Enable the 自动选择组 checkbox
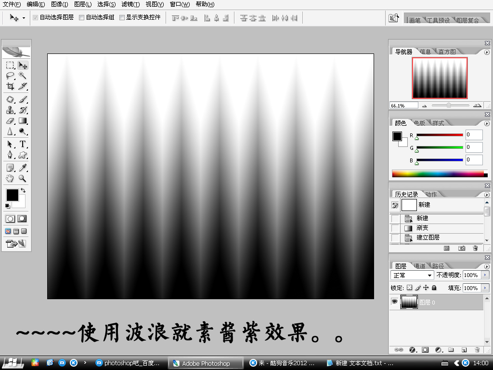493x370 pixels. click(81, 18)
